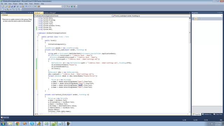224x126 pixels.
Task: Click the line xw.Close();
Action: [x=56, y=69]
